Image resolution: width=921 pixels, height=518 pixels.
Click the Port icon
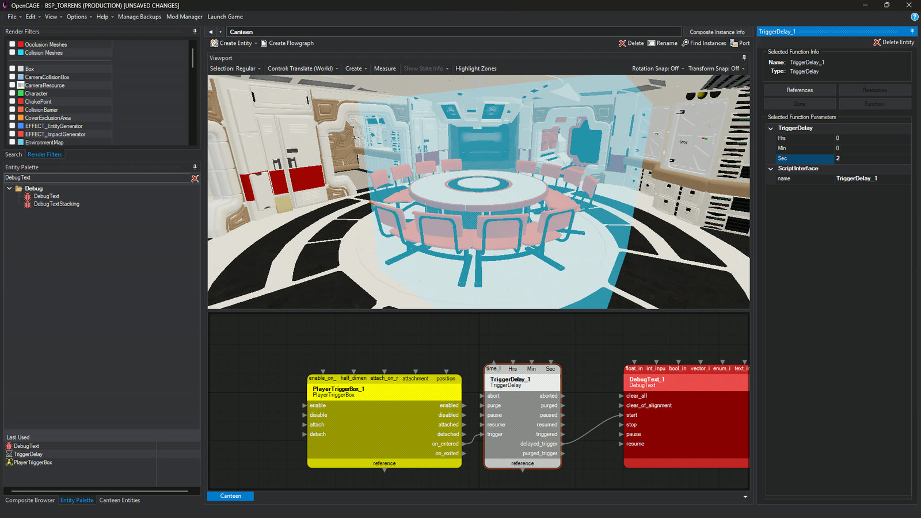click(x=734, y=43)
